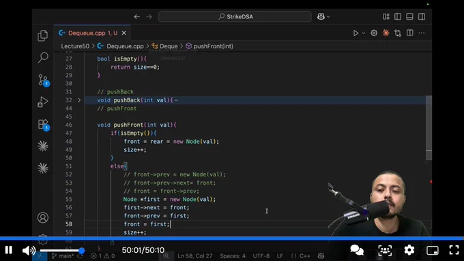Open the Extensions view

(43, 125)
